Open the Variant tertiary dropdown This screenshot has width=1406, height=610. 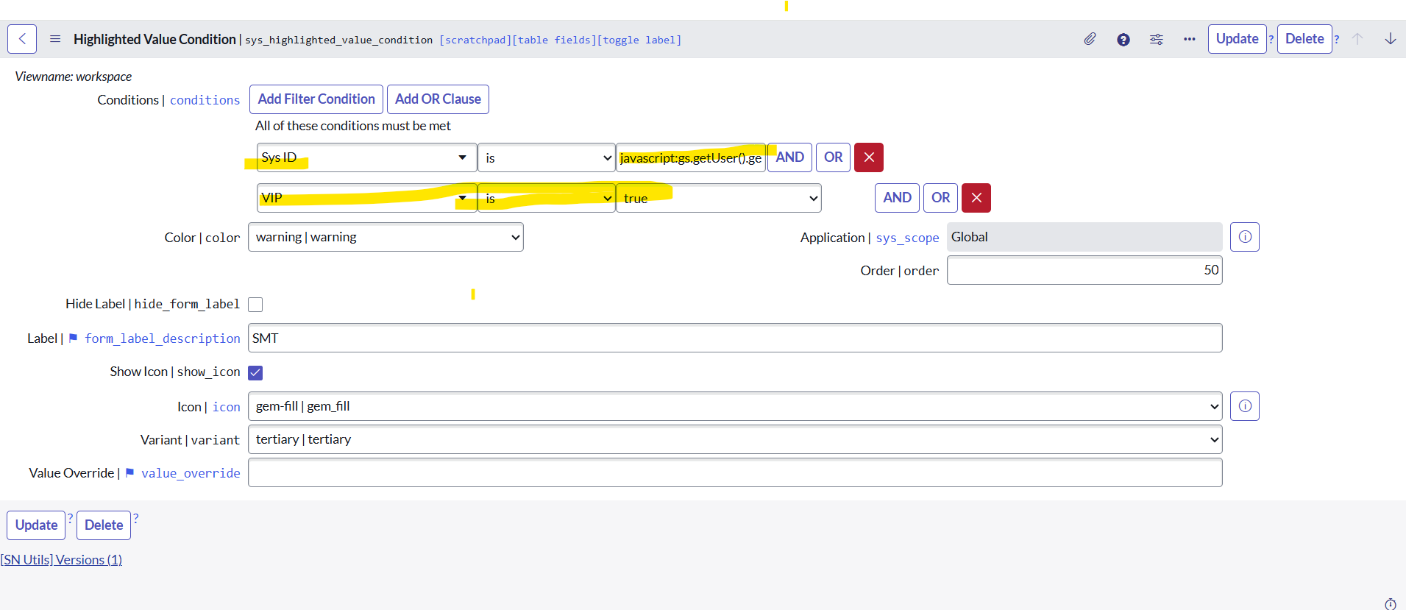click(734, 439)
